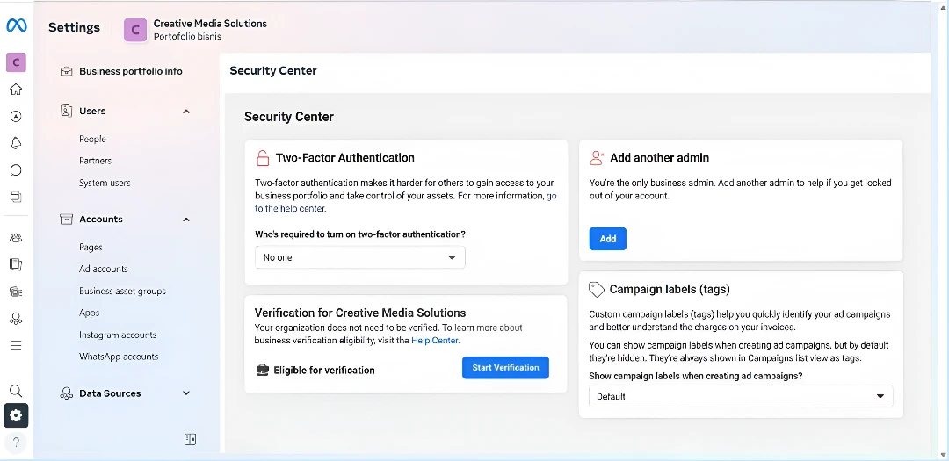The height and width of the screenshot is (461, 949).
Task: Click the Verification for Creative Media Solutions heading
Action: (360, 313)
